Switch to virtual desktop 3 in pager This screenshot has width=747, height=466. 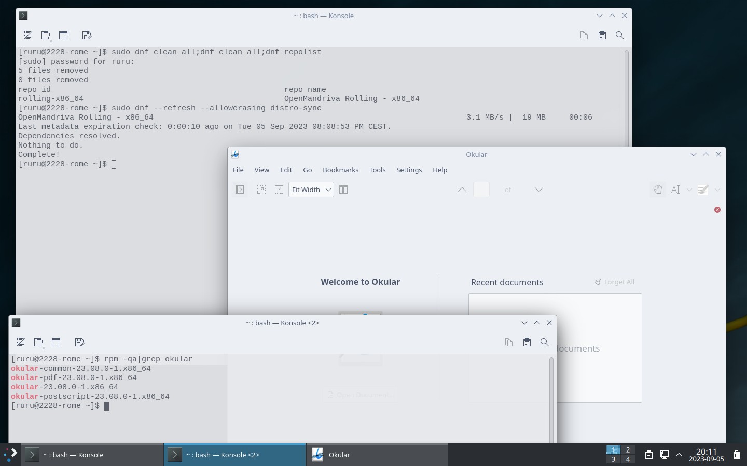(x=613, y=459)
